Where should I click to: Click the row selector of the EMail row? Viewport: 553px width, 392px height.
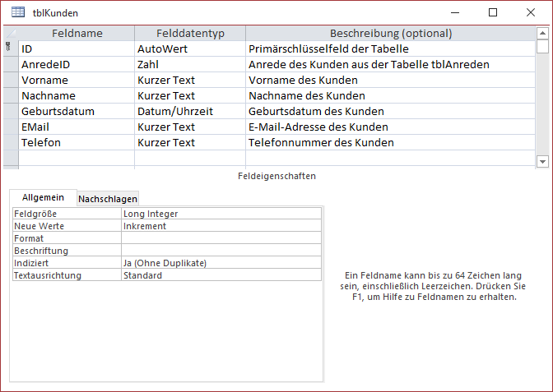pyautogui.click(x=11, y=127)
